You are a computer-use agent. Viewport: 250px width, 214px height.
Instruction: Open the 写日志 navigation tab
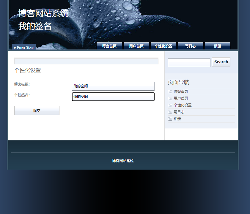point(190,46)
